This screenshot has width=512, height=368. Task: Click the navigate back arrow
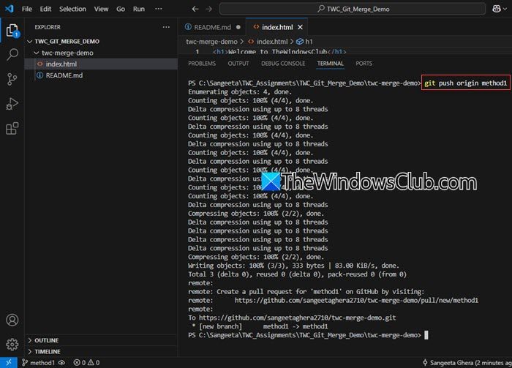click(195, 9)
